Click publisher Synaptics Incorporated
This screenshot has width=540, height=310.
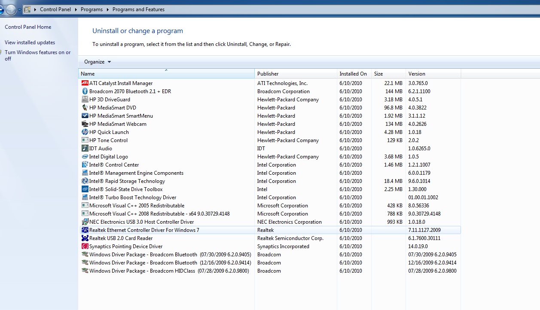tap(283, 246)
